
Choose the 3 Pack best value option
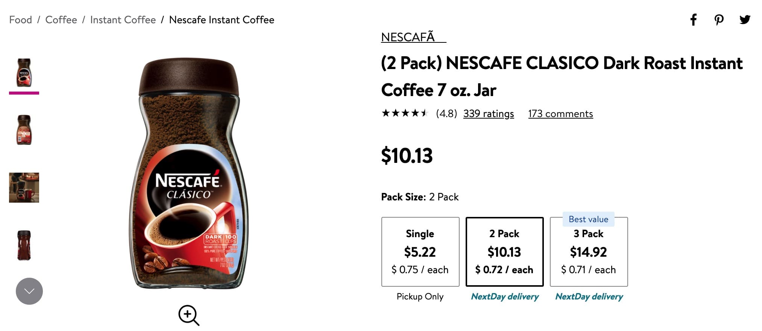pos(589,251)
